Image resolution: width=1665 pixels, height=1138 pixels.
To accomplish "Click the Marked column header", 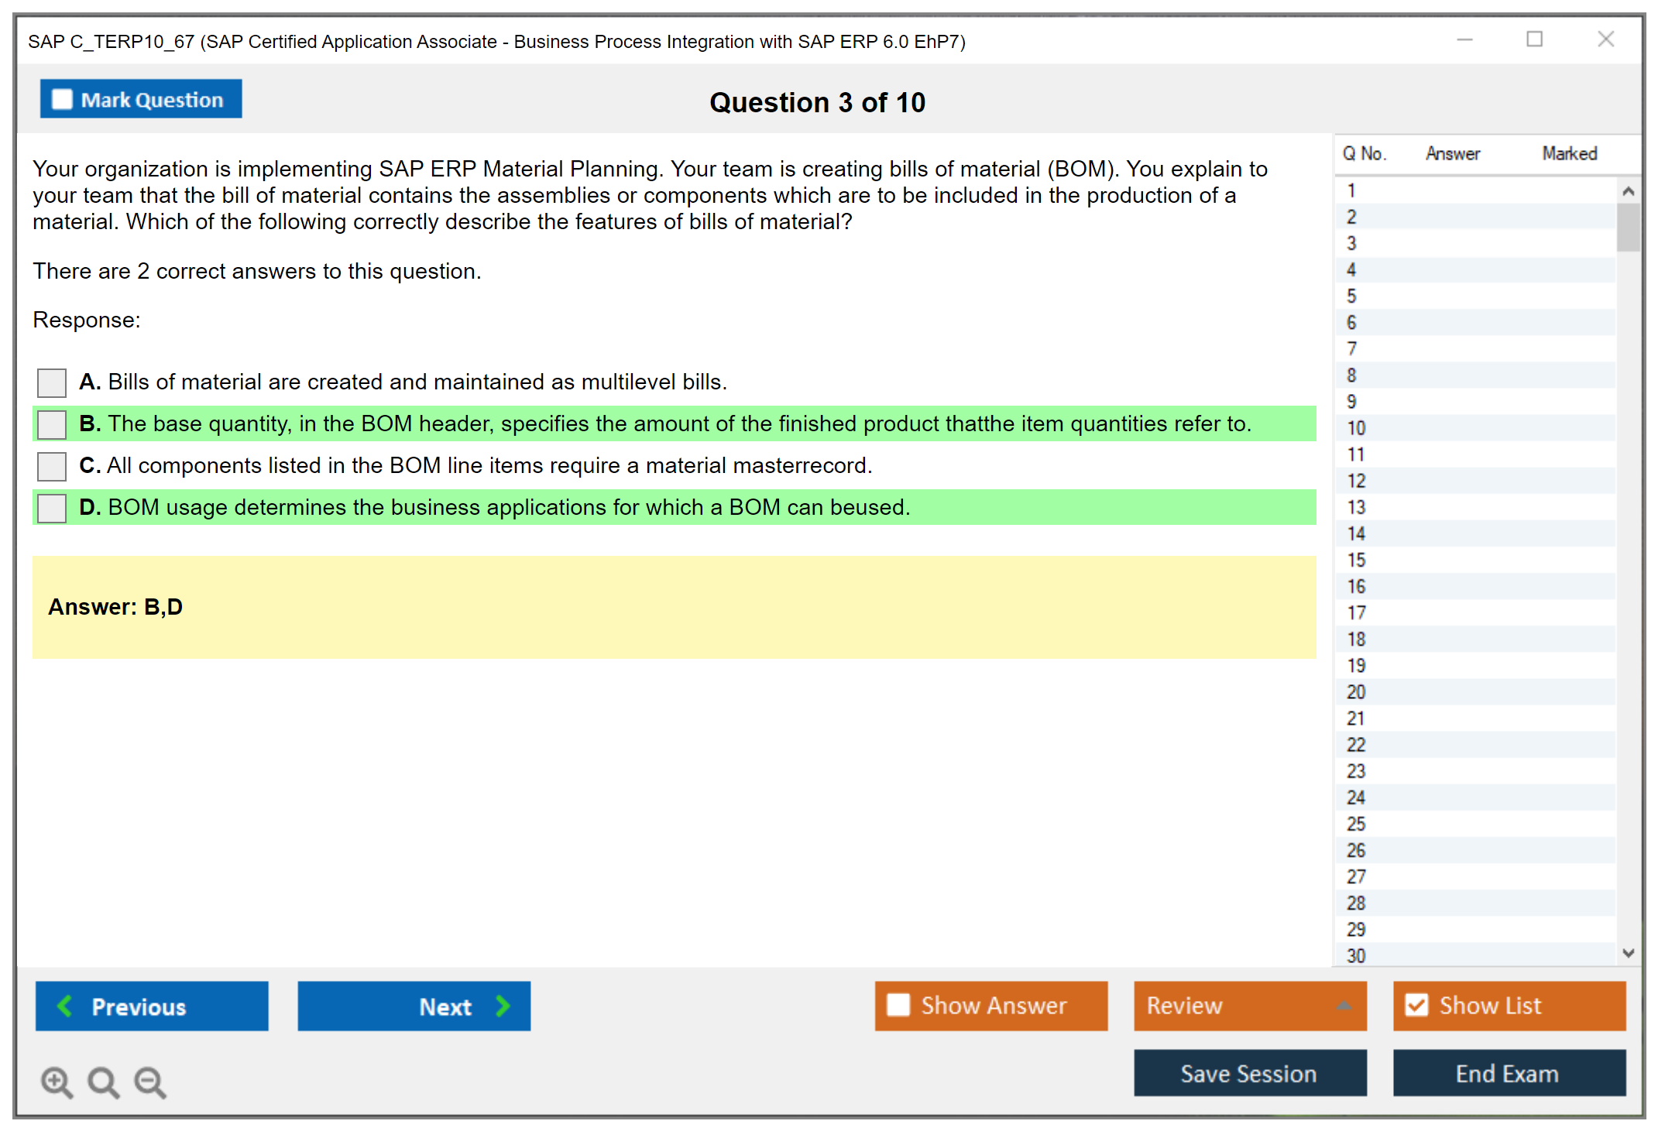I will click(x=1569, y=153).
